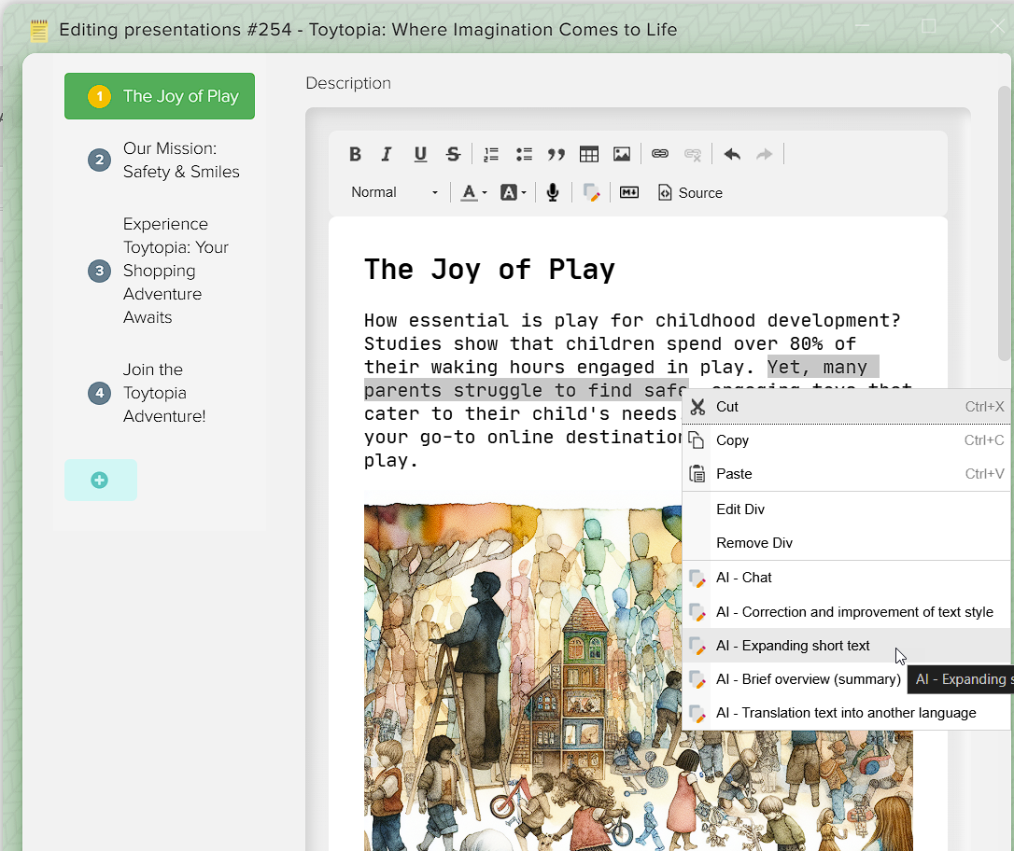1014x851 pixels.
Task: Insert an image via toolbar
Action: [622, 155]
